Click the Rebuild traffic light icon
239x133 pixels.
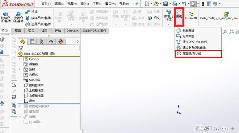203,4
